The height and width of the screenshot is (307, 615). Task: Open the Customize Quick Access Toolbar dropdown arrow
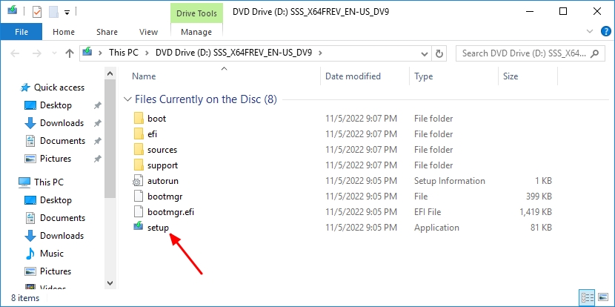point(67,12)
